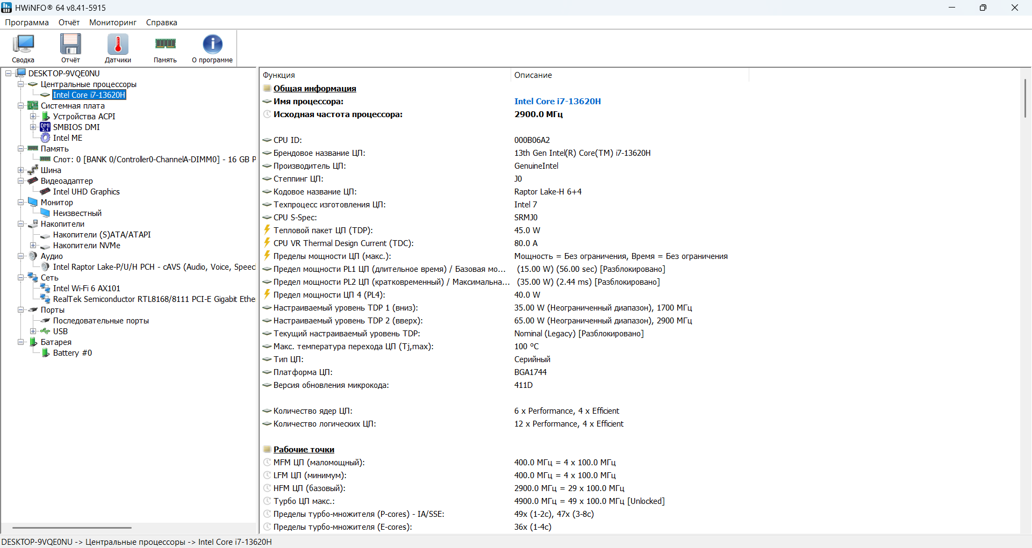Click the folder icon beside Общая информация

pyautogui.click(x=267, y=88)
